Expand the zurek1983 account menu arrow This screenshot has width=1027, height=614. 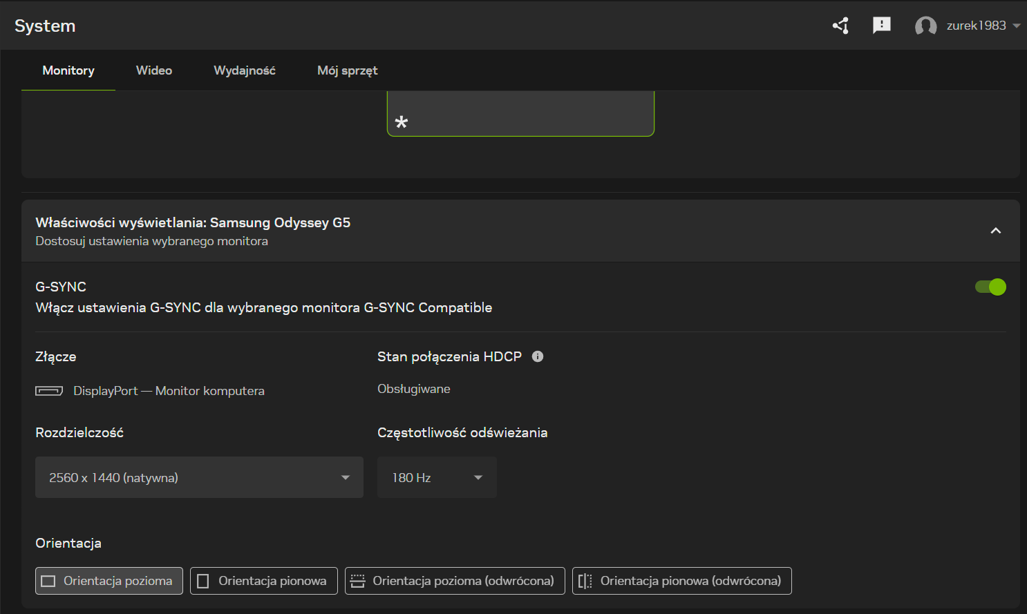coord(1017,26)
